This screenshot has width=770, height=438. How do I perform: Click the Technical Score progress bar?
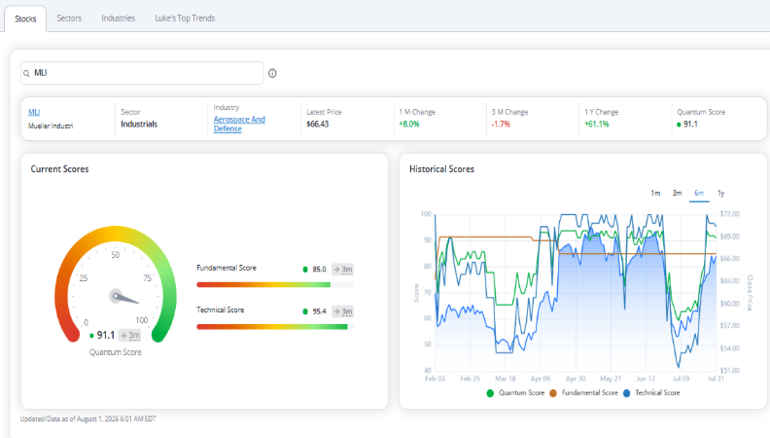[275, 327]
